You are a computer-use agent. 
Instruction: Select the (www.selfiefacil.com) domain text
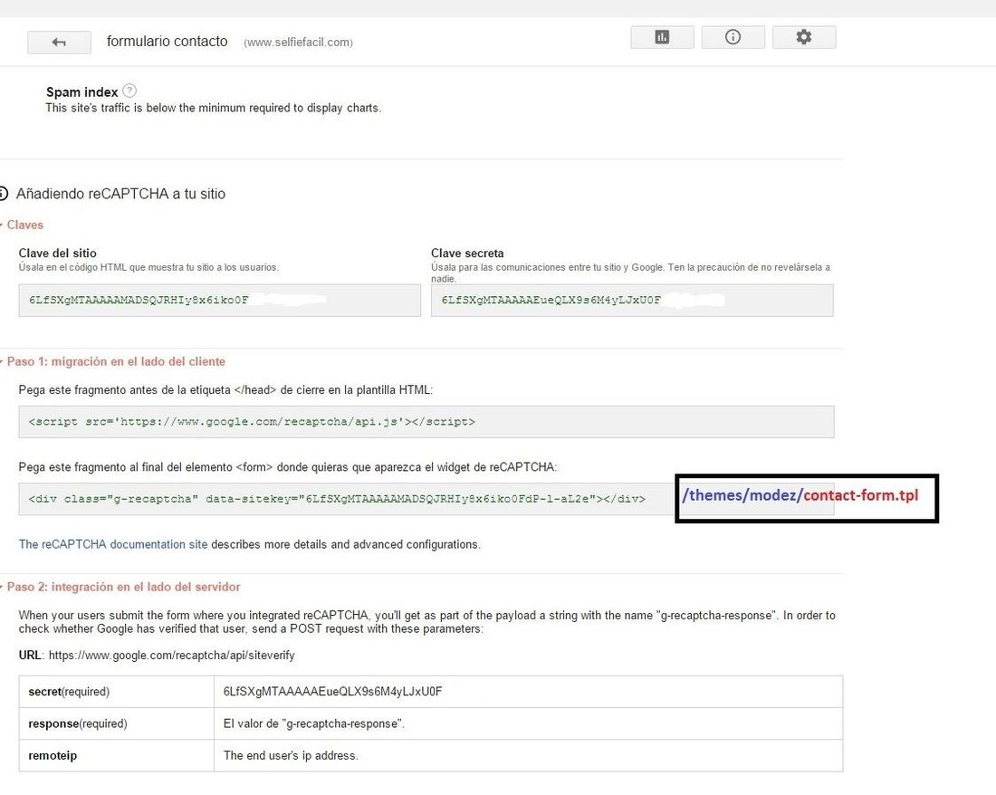tap(299, 43)
